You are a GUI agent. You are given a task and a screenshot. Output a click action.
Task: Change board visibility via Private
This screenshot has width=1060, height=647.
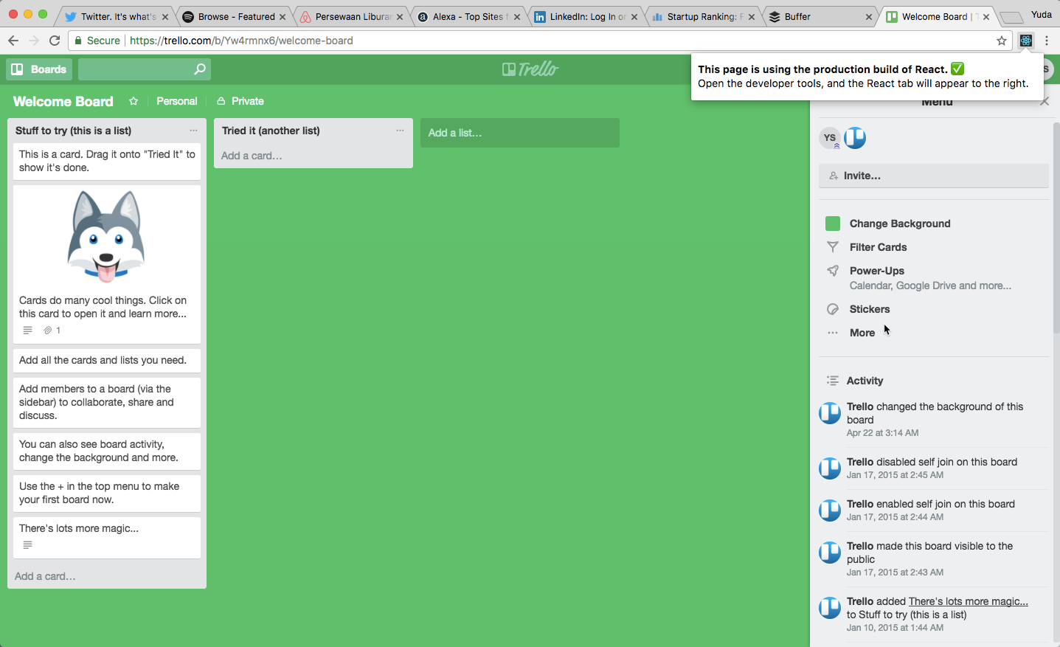pos(240,101)
